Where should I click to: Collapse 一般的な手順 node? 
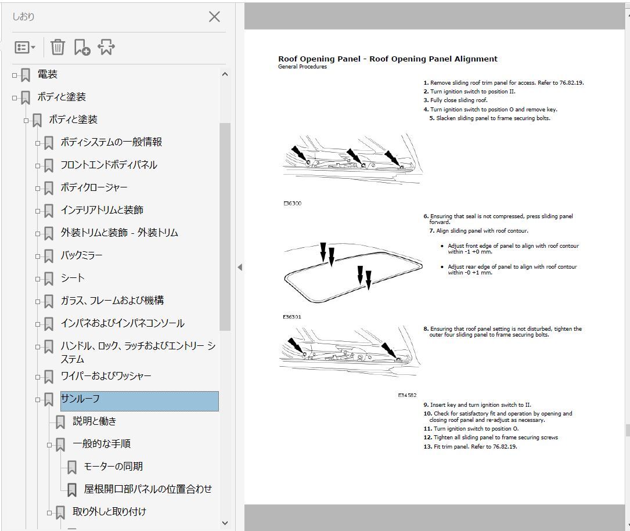tap(49, 445)
